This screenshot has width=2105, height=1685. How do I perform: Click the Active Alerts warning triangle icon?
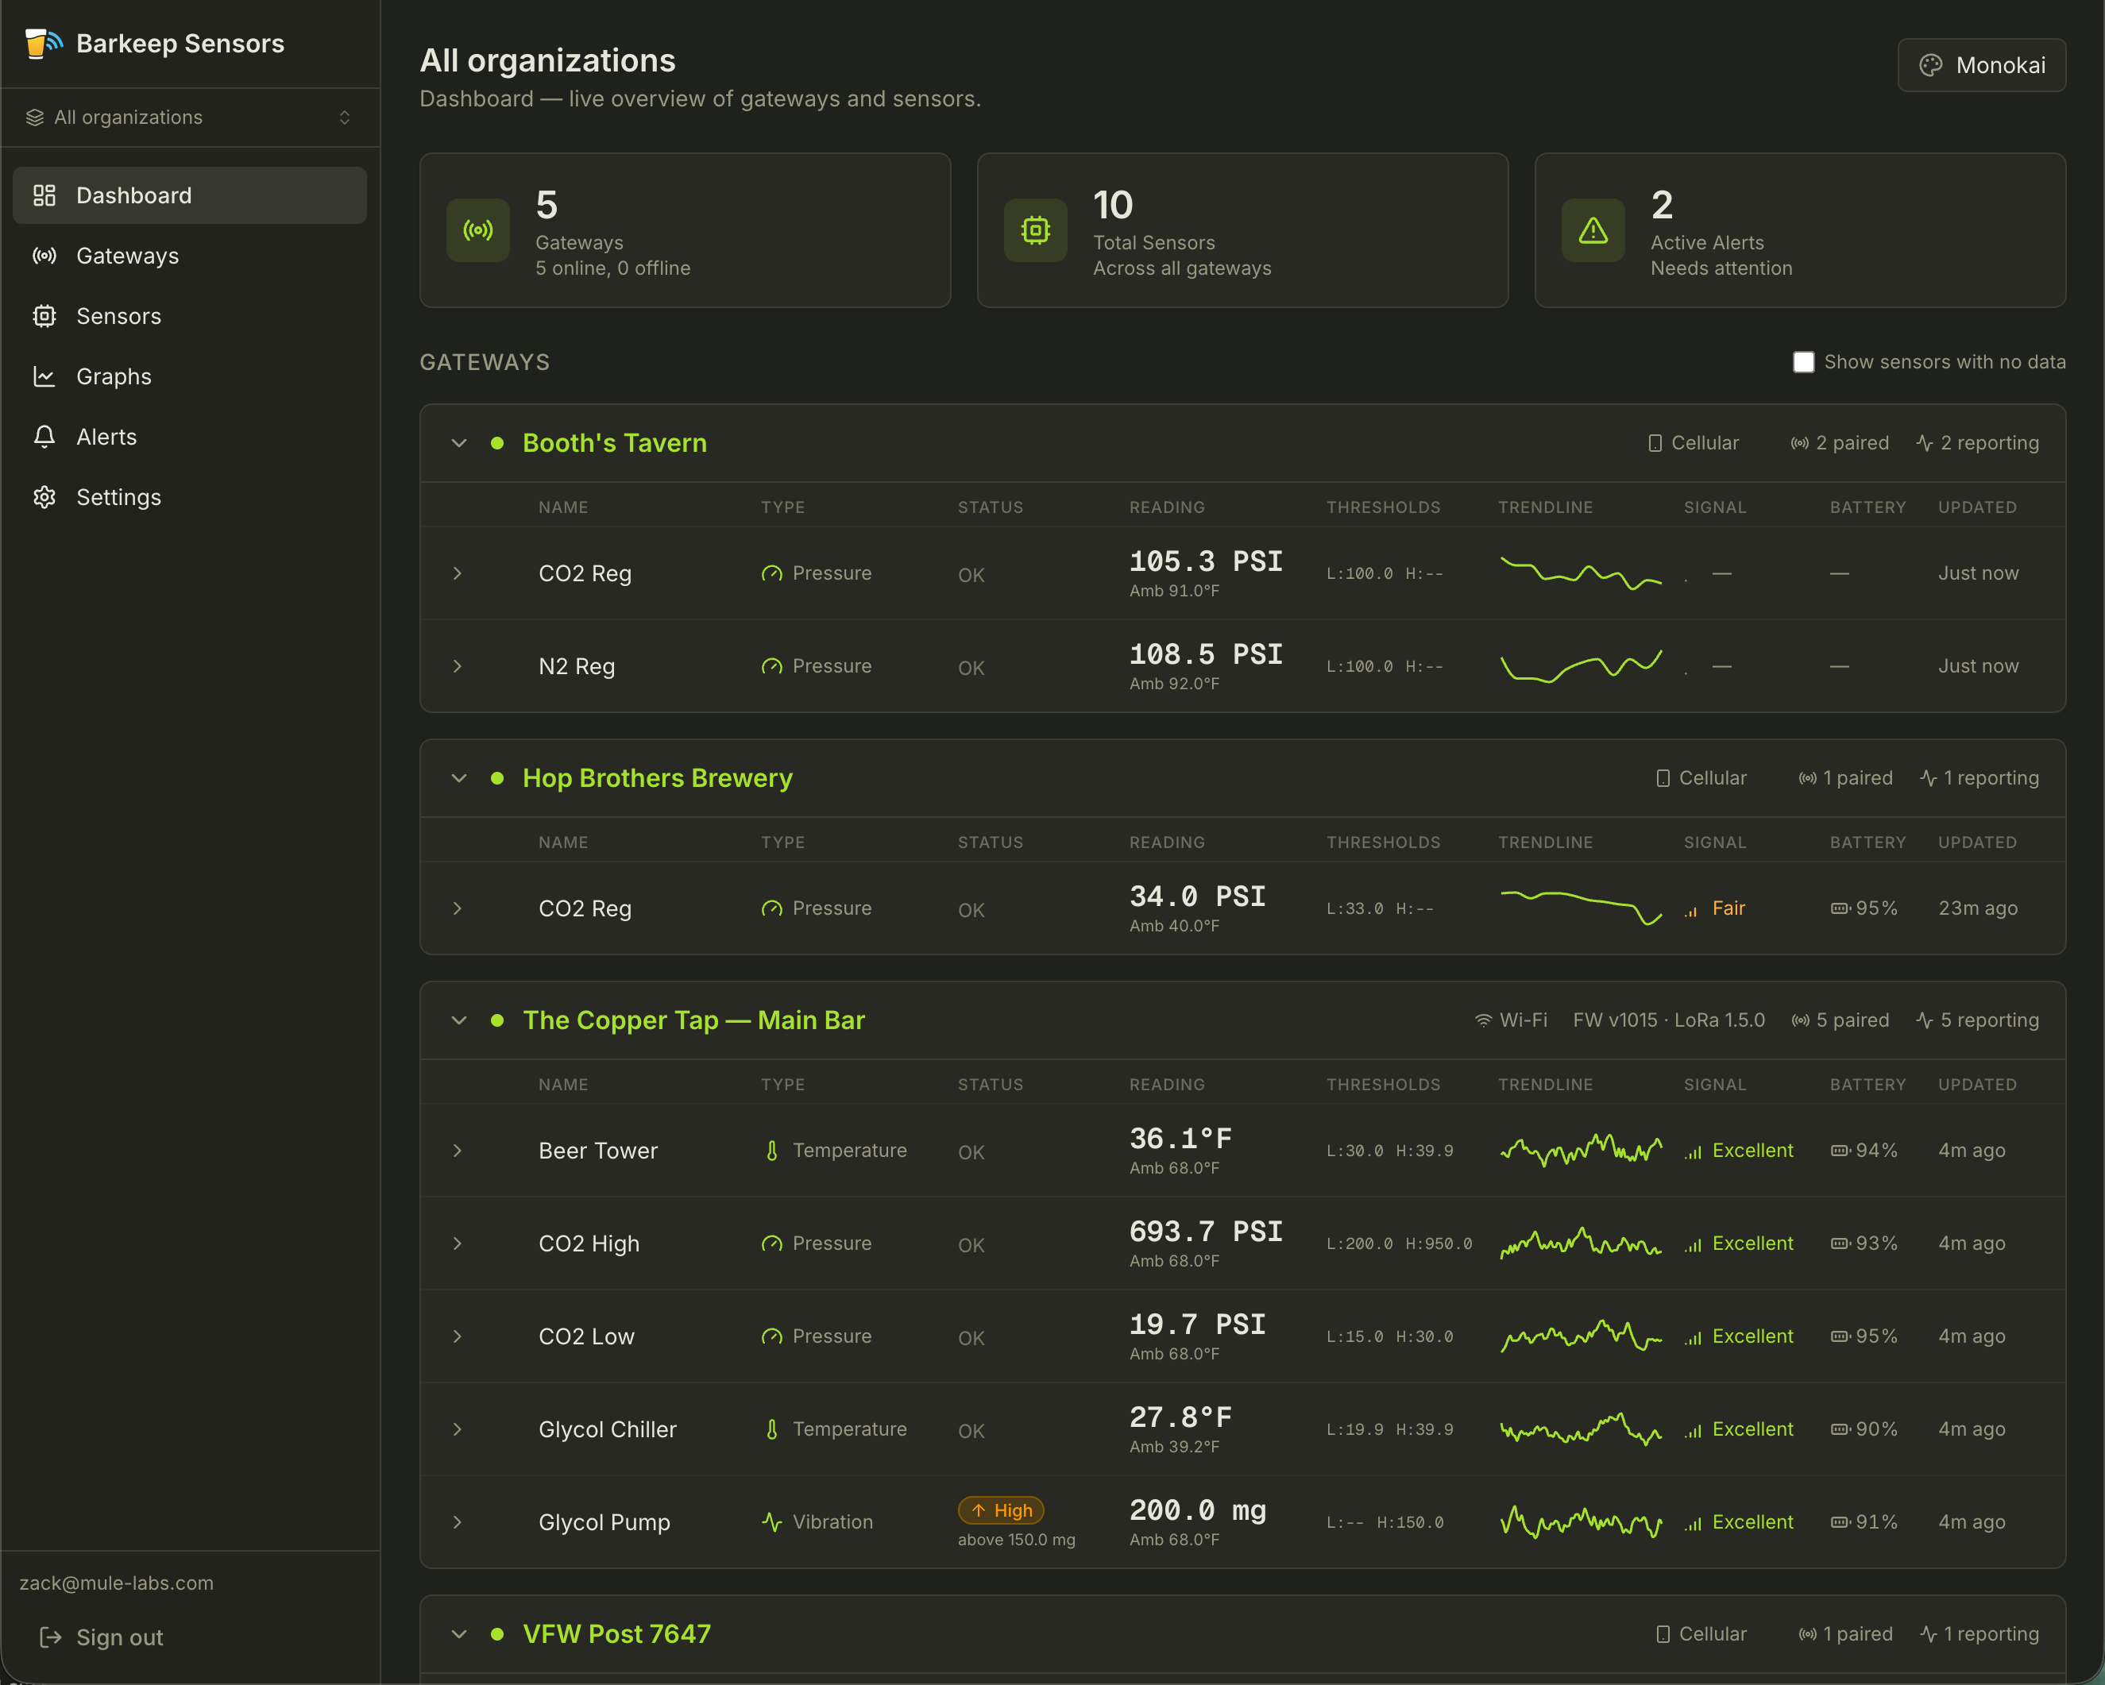[x=1593, y=230]
